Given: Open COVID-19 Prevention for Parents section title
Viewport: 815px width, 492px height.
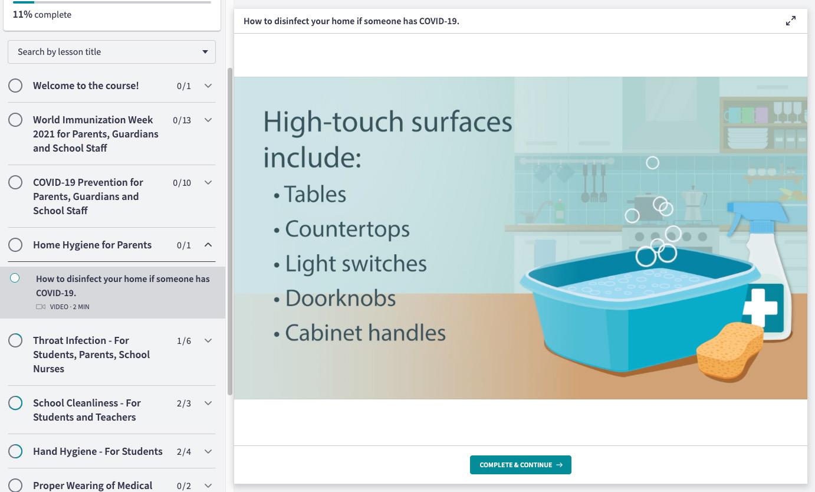Looking at the screenshot, I should coord(88,196).
